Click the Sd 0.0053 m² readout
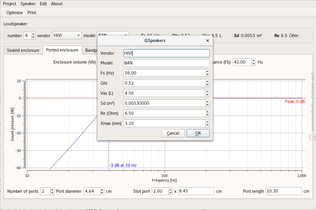Image resolution: width=316 pixels, height=210 pixels. 248,36
